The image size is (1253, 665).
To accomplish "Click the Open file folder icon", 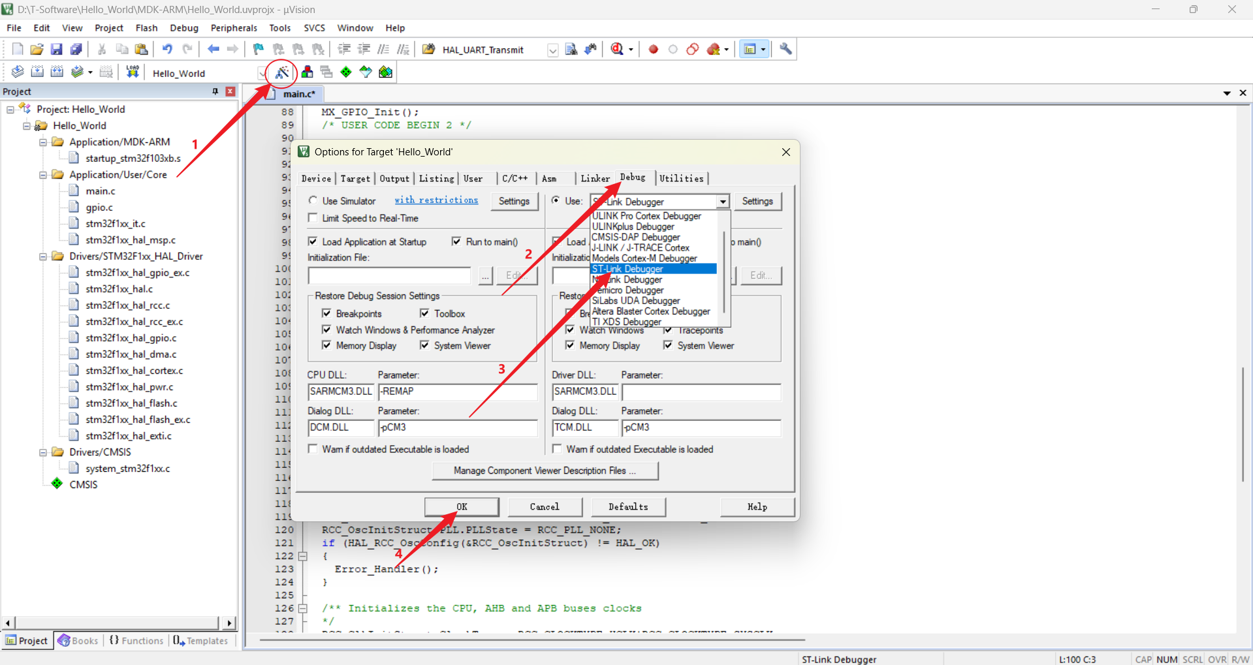I will [x=37, y=50].
